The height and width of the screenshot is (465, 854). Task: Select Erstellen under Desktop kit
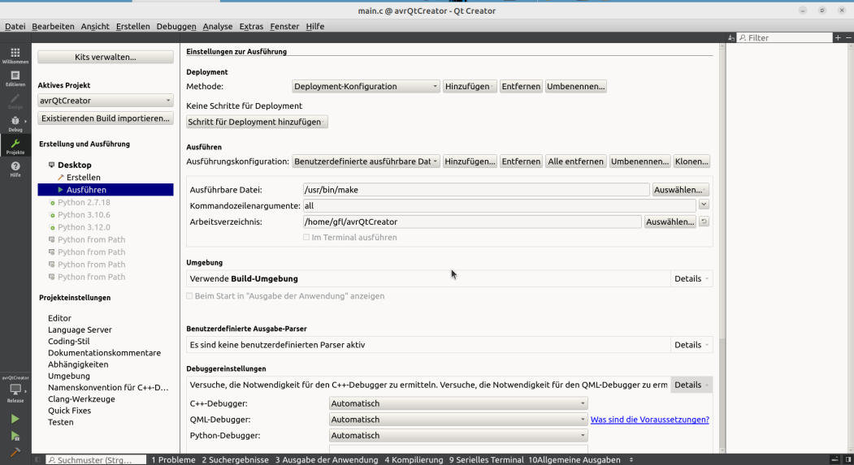pos(84,177)
